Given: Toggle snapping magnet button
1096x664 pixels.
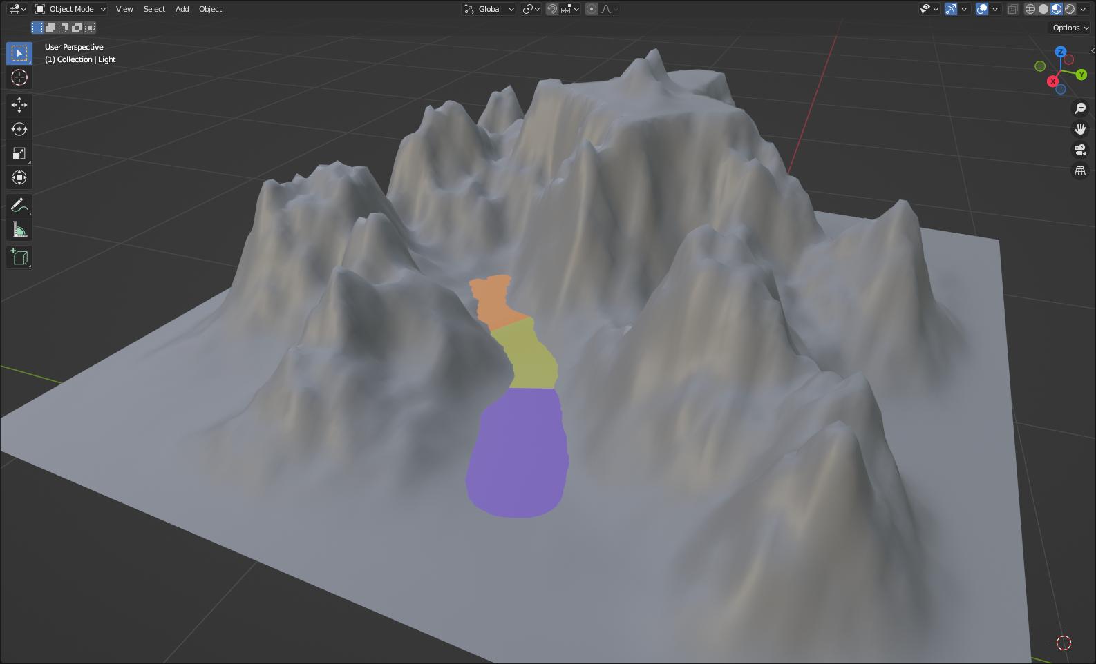Looking at the screenshot, I should click(552, 9).
